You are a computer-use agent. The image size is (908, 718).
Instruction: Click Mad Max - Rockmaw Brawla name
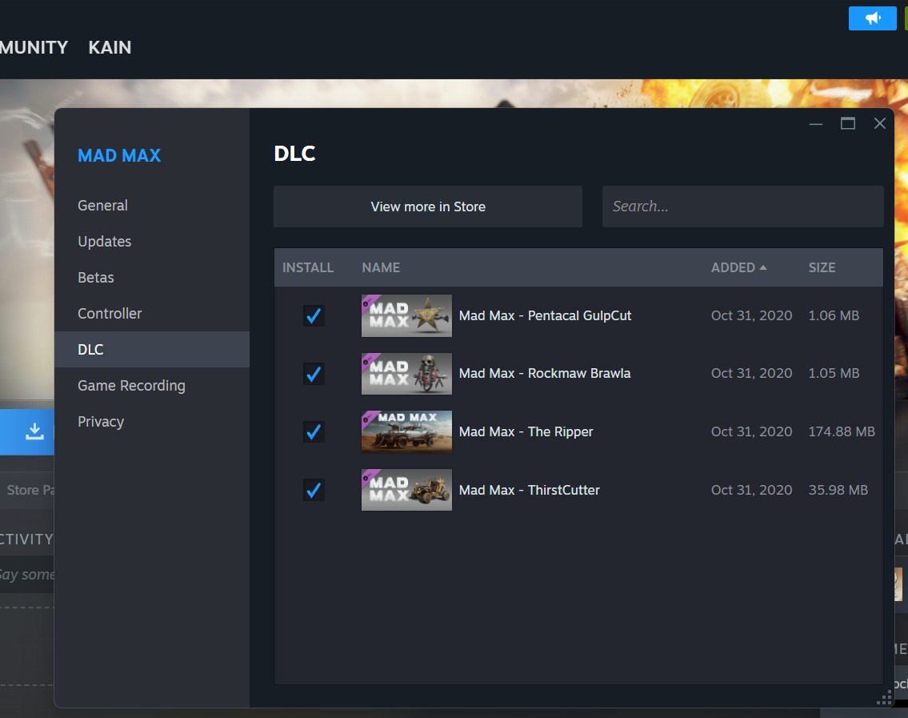point(544,374)
